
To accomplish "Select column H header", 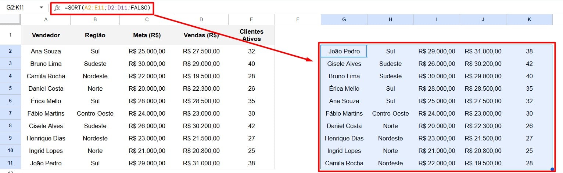I will click(390, 20).
